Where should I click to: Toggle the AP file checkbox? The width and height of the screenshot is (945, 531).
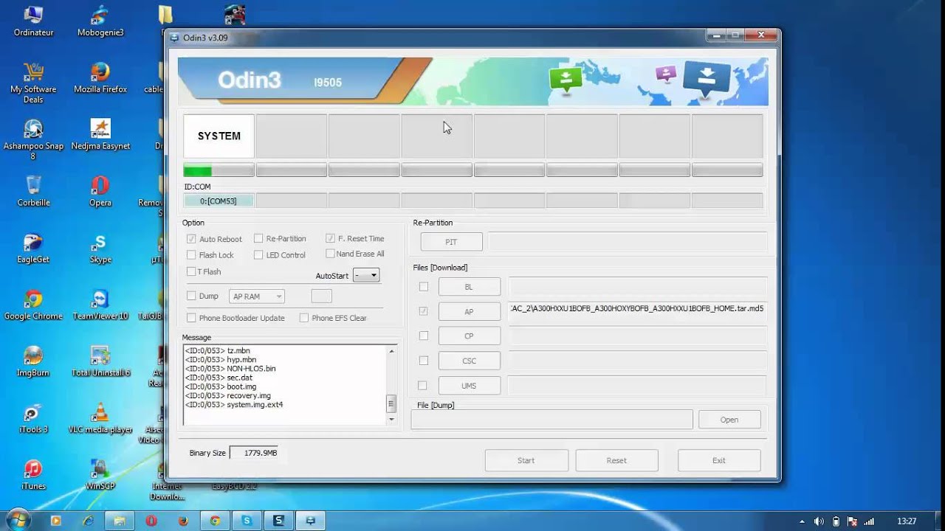[x=423, y=311]
